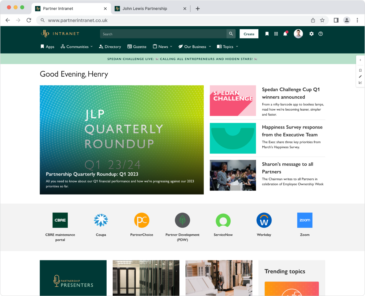
Task: Expand the News dropdown menu
Action: (x=163, y=47)
